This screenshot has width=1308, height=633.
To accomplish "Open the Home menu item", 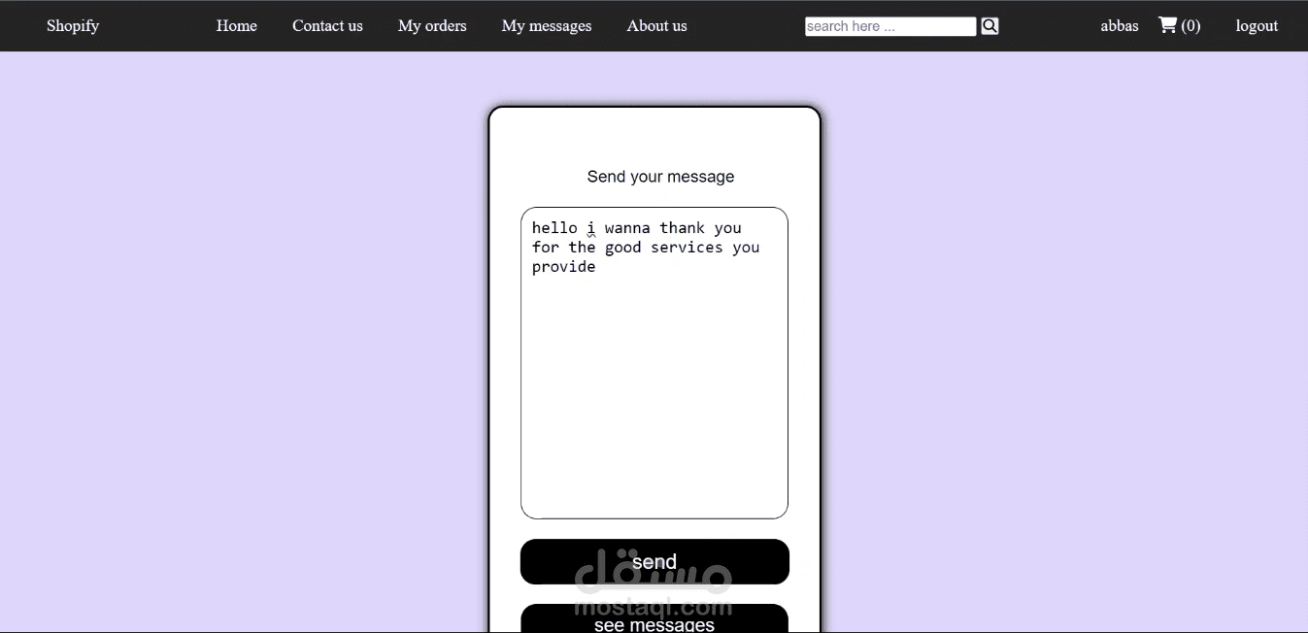I will tap(237, 26).
